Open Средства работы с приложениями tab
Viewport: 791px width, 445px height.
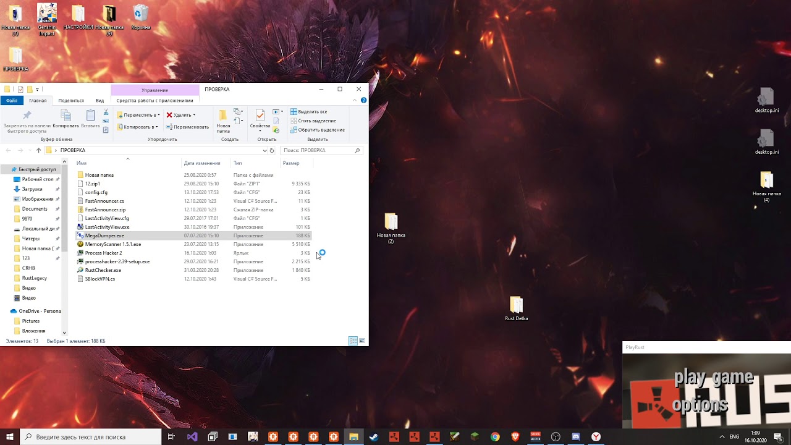pos(154,100)
